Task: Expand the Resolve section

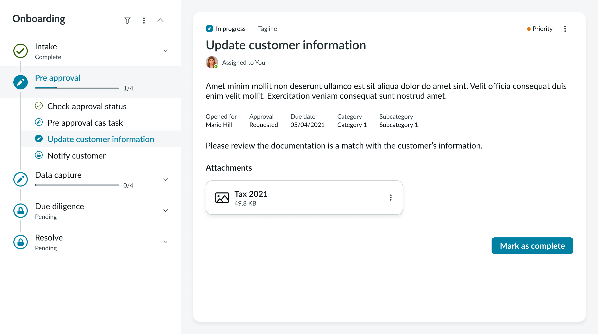Action: 166,242
